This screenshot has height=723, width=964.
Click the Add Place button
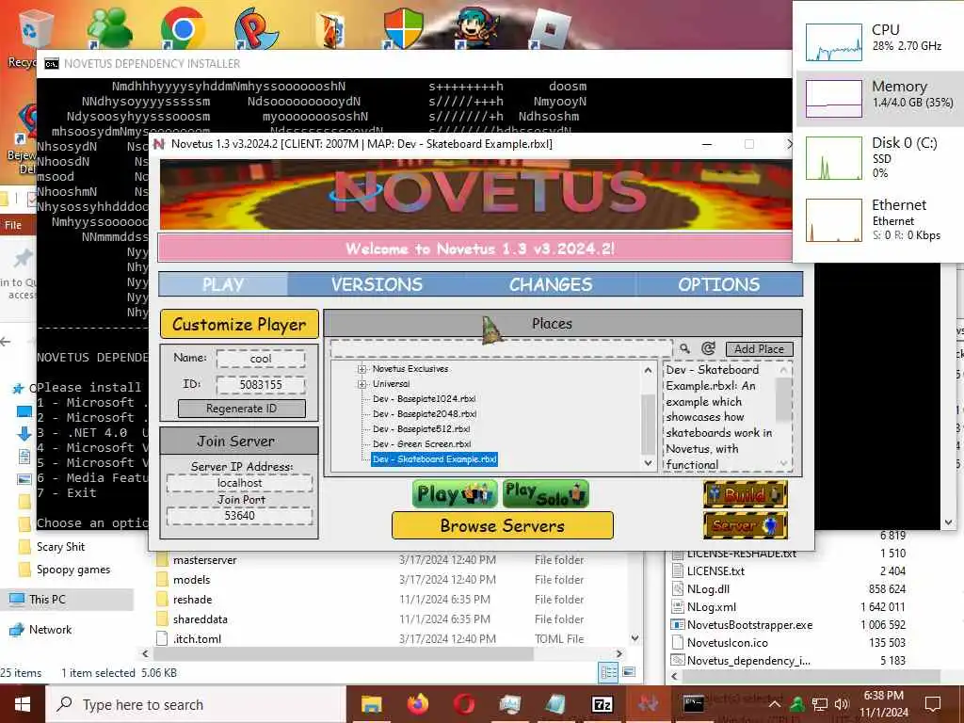tap(760, 349)
